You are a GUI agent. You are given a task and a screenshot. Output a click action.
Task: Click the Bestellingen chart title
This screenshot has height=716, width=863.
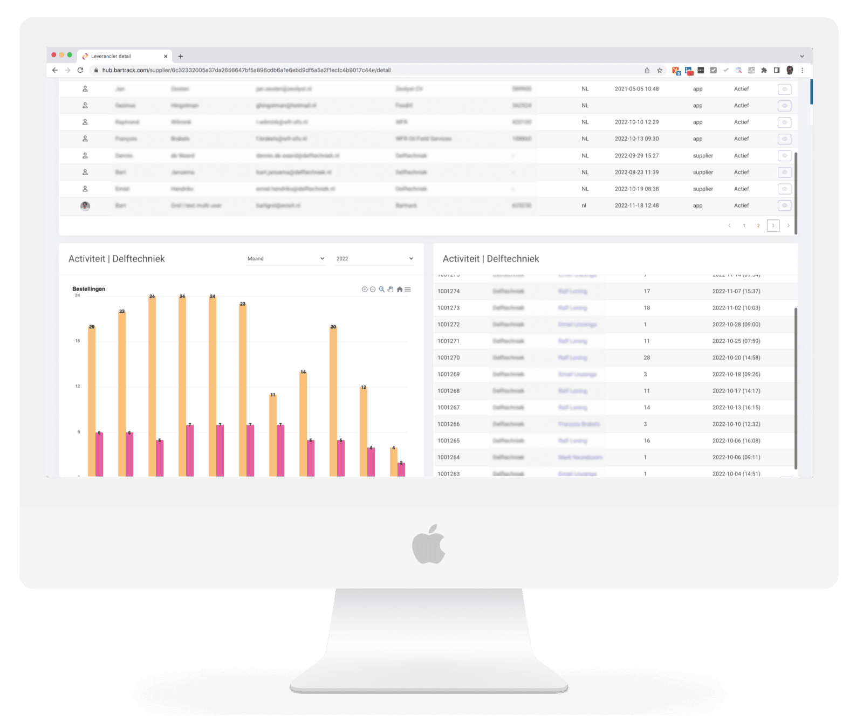[x=89, y=289]
